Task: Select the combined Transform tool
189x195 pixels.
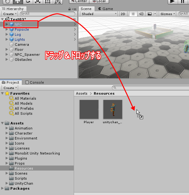Action: [x=58, y=2]
